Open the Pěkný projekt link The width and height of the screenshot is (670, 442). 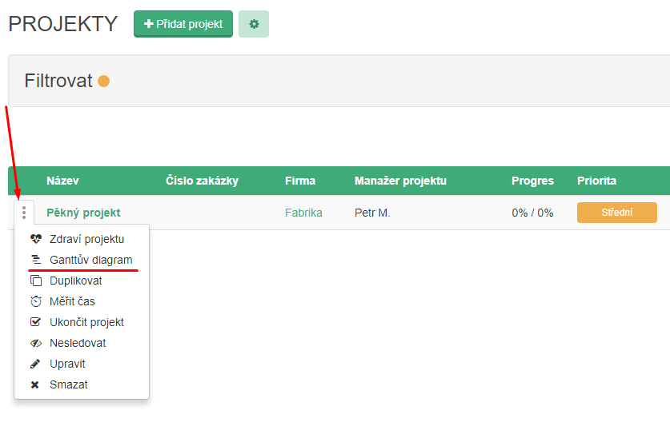click(83, 213)
